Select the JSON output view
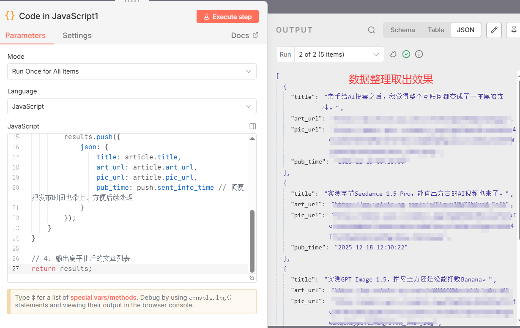 [465, 30]
